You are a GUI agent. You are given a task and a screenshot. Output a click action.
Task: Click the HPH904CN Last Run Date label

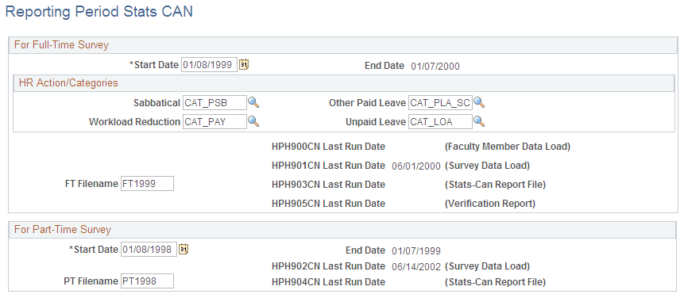tap(328, 282)
